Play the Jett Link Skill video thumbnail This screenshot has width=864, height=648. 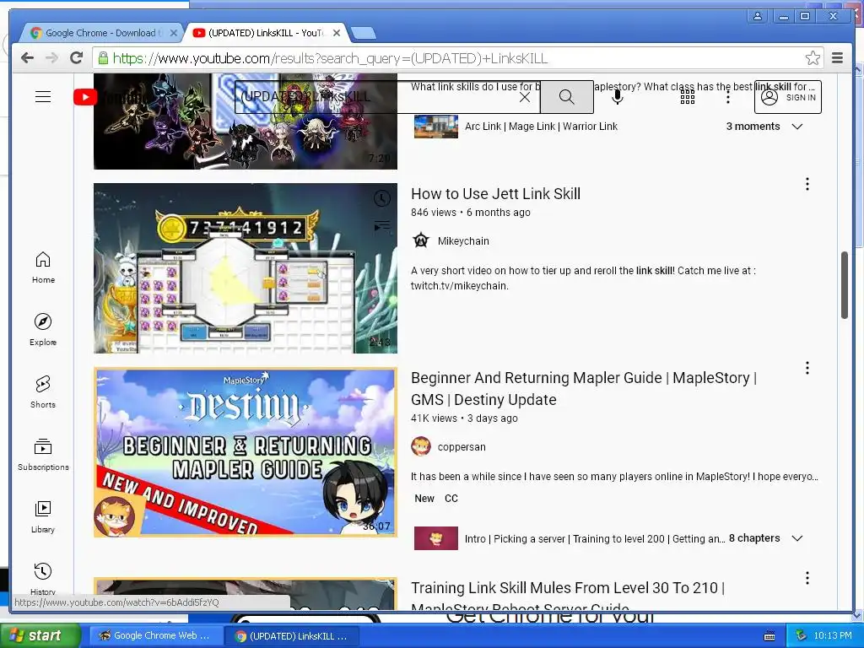click(246, 268)
